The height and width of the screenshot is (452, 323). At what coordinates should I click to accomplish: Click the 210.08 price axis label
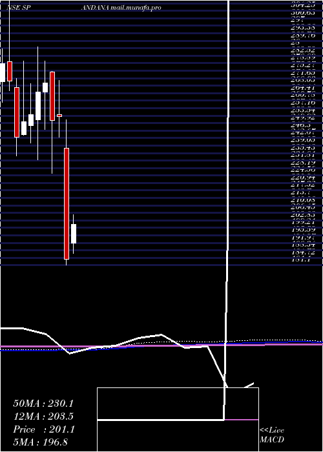coord(303,200)
